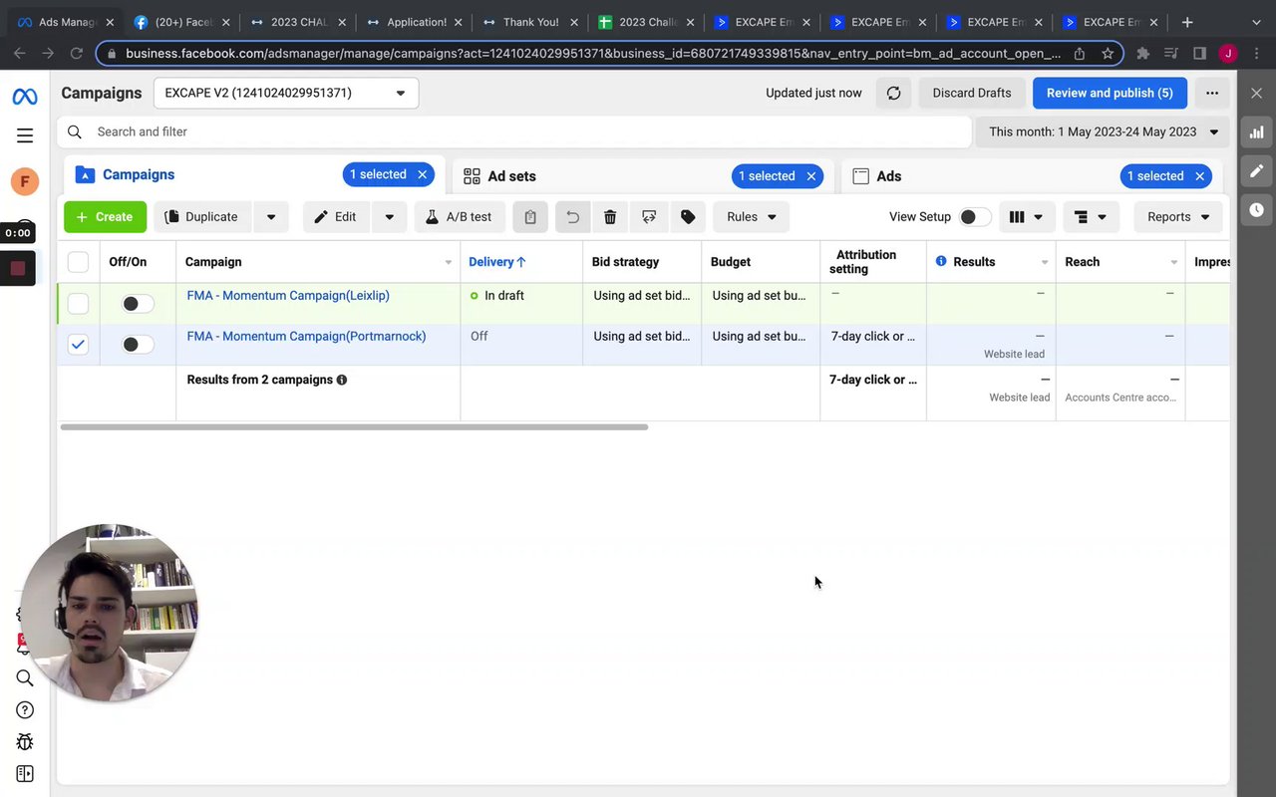Open the Reach column header options arrow
Image resolution: width=1276 pixels, height=797 pixels.
click(1174, 262)
